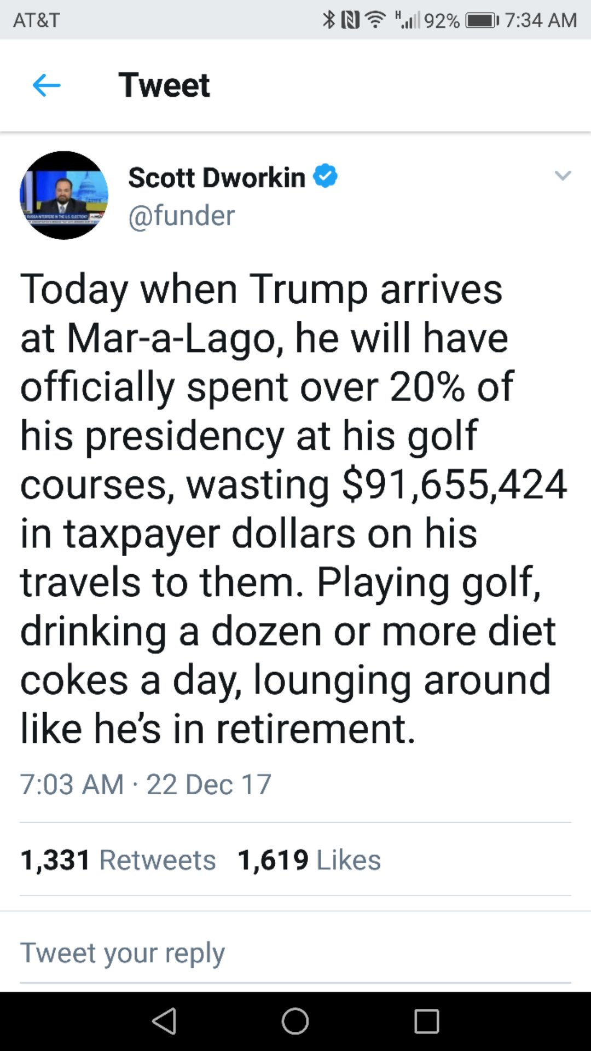
Task: View the 1,619 Likes list
Action: [x=309, y=859]
